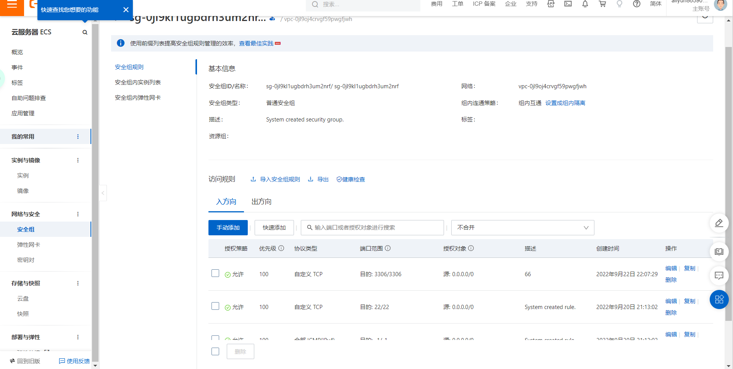Open 安全组规则 side tab
The width and height of the screenshot is (733, 369).
click(x=129, y=67)
